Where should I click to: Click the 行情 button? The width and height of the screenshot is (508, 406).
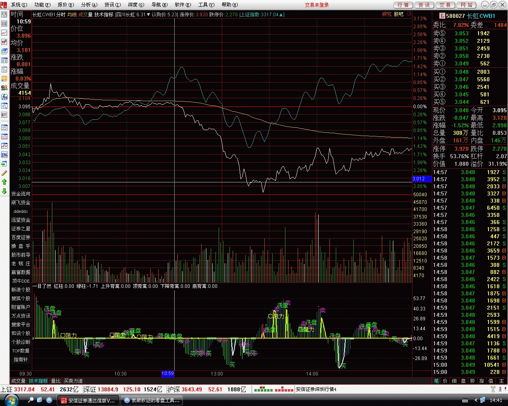click(x=403, y=5)
